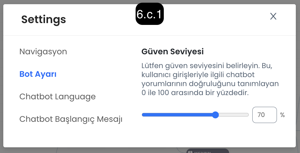Open the Navigasyon settings section
This screenshot has height=153, width=300.
click(43, 52)
